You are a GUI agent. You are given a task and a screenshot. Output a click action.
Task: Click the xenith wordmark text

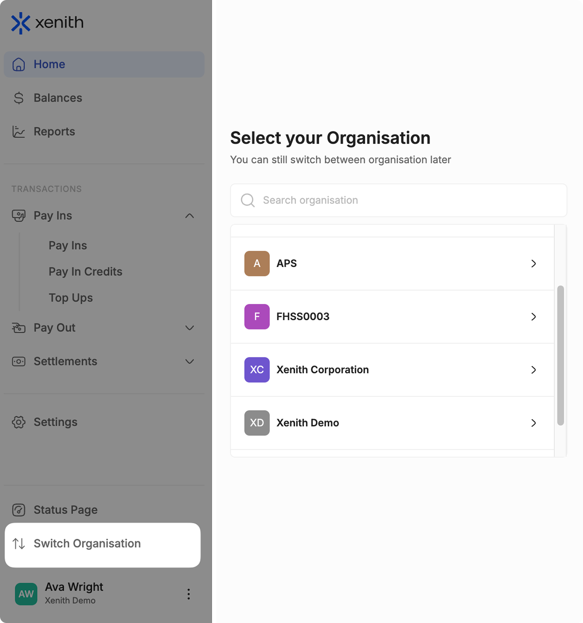[59, 23]
